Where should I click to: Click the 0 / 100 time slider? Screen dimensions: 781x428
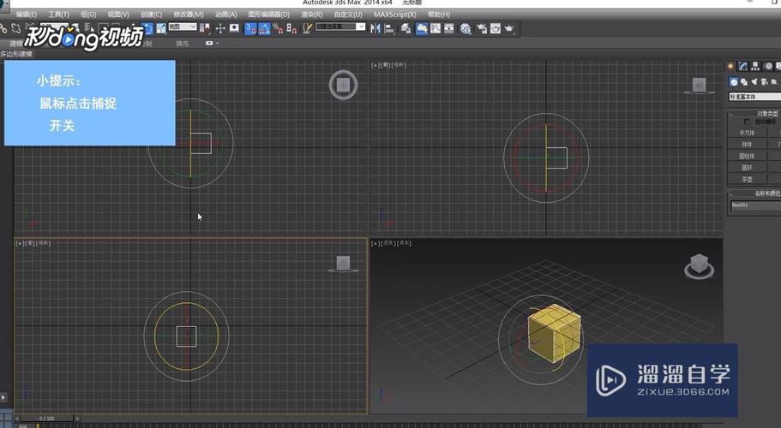pyautogui.click(x=48, y=419)
